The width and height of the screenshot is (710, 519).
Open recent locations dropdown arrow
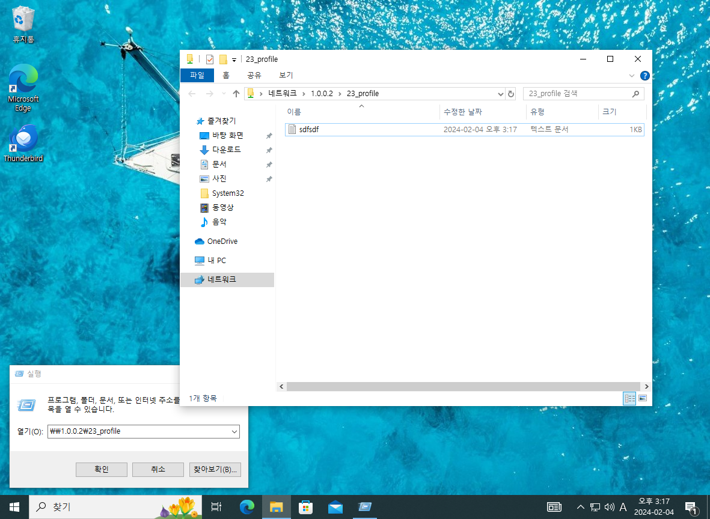[x=224, y=94]
